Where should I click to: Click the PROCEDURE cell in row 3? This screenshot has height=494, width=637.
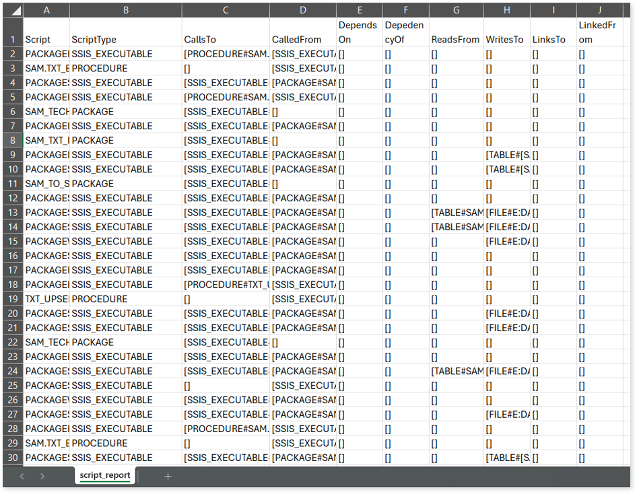(x=125, y=69)
